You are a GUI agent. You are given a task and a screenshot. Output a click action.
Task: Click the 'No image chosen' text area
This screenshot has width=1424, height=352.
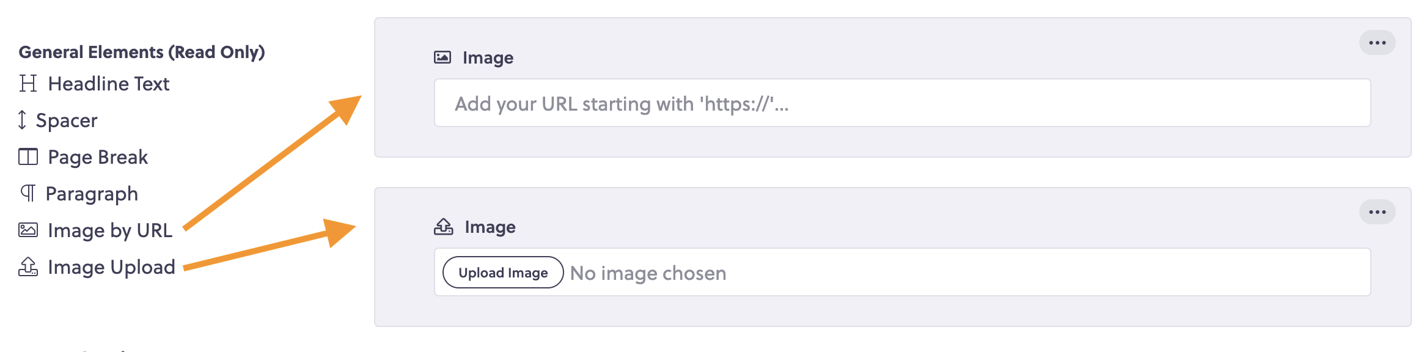[648, 273]
